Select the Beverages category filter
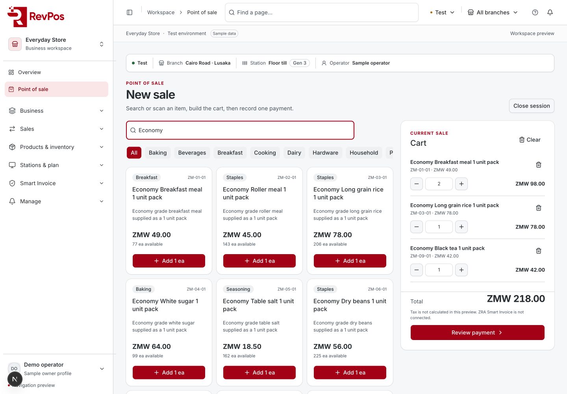This screenshot has width=567, height=394. (192, 153)
